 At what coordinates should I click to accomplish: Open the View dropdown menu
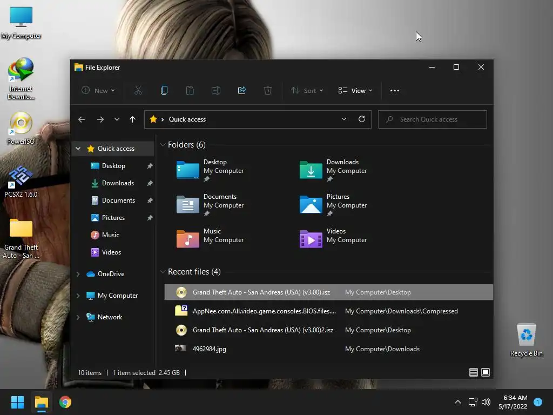click(355, 91)
